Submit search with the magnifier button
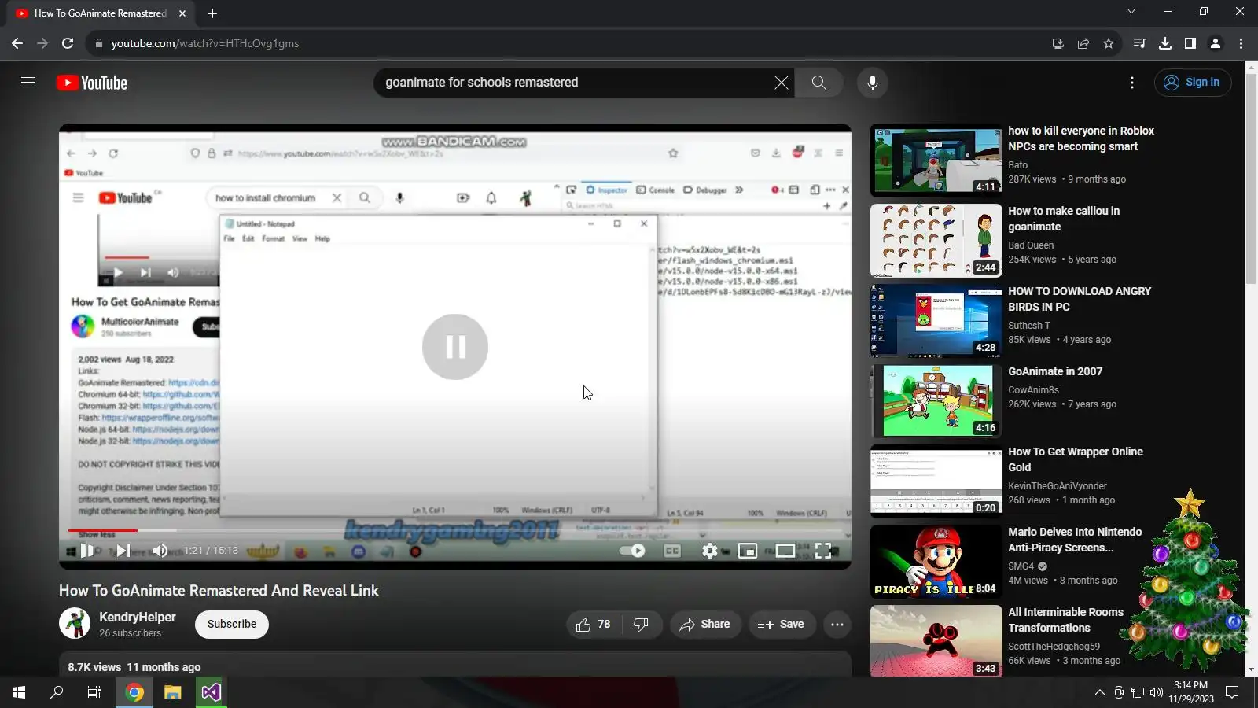The height and width of the screenshot is (708, 1258). pos(818,83)
